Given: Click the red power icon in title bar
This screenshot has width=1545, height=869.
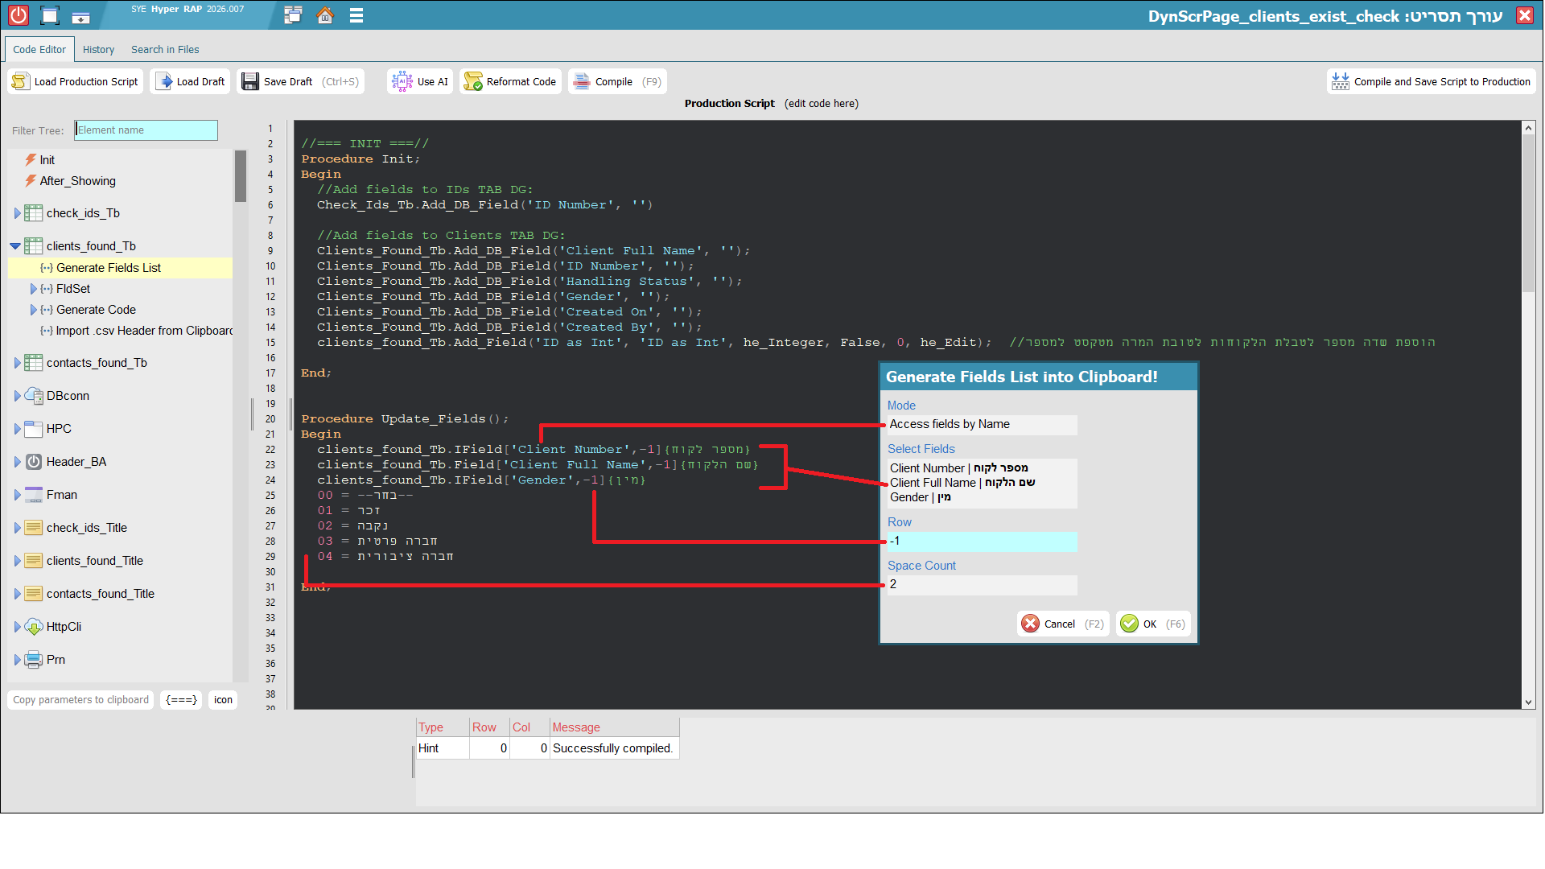Looking at the screenshot, I should coord(18,14).
